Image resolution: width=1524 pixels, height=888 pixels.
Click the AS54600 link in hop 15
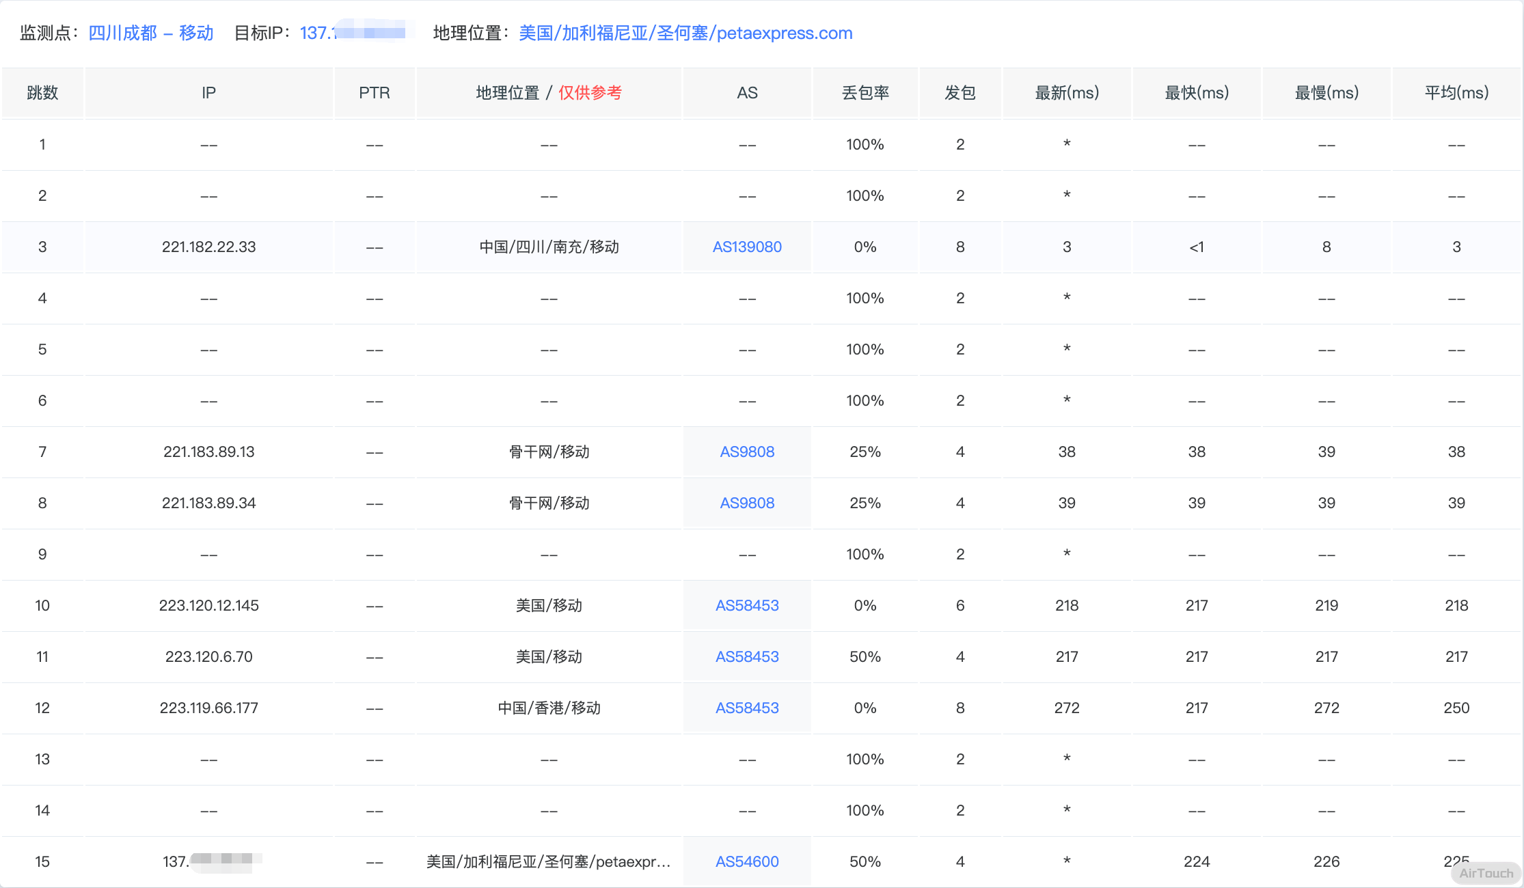tap(747, 862)
